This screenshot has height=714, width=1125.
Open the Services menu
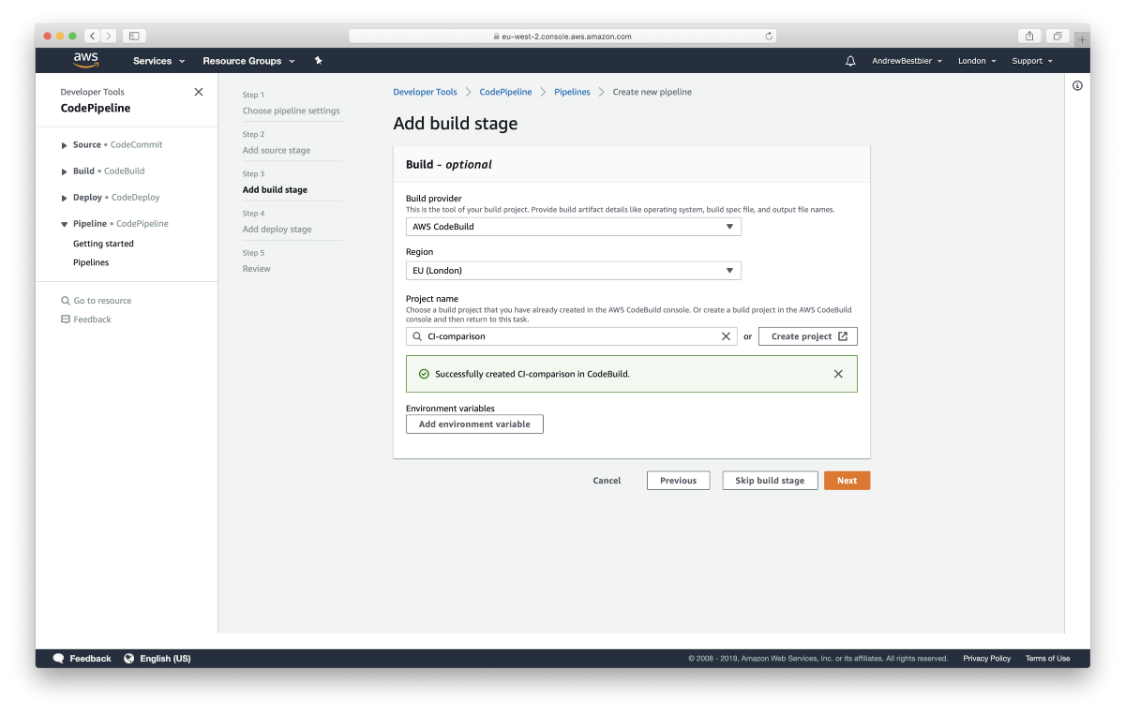[x=158, y=61]
